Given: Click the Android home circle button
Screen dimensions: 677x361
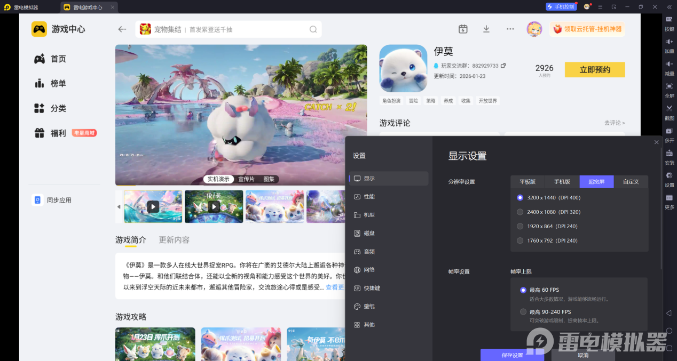Looking at the screenshot, I should (x=669, y=331).
